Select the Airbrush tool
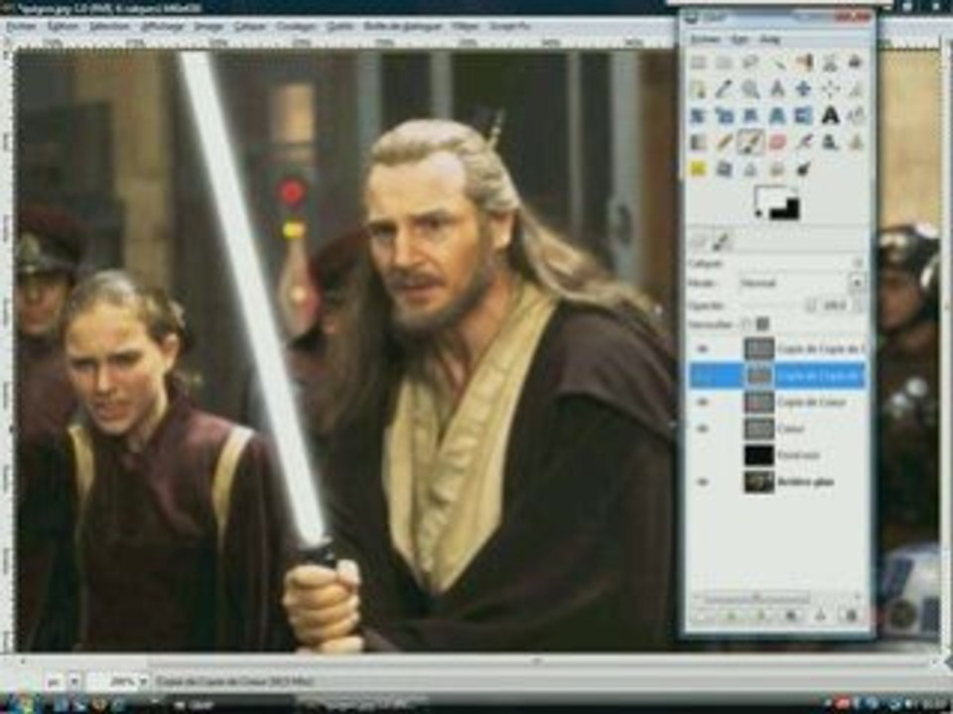Viewport: 953px width, 714px height. tap(803, 142)
